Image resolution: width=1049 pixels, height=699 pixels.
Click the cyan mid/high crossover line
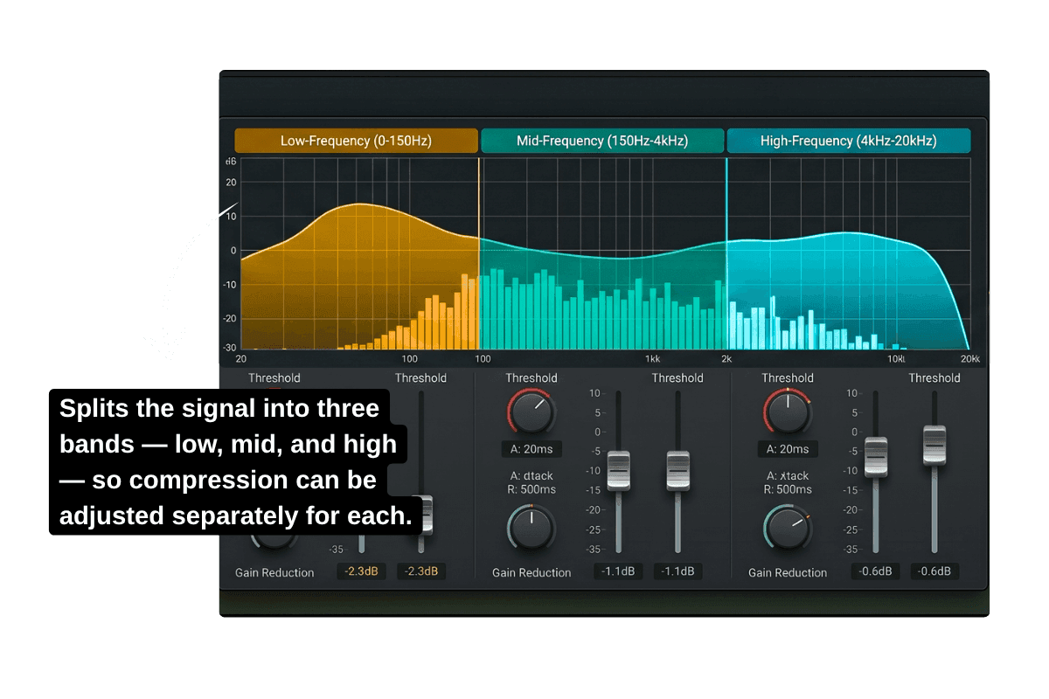click(726, 253)
